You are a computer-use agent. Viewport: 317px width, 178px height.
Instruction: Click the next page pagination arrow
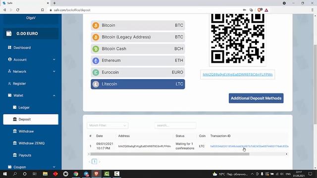(100, 162)
